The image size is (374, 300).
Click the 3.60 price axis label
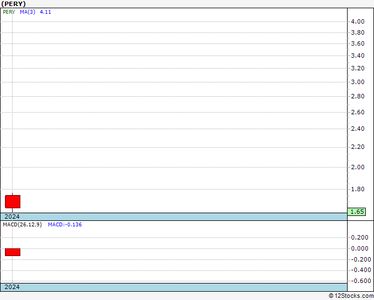click(x=358, y=43)
